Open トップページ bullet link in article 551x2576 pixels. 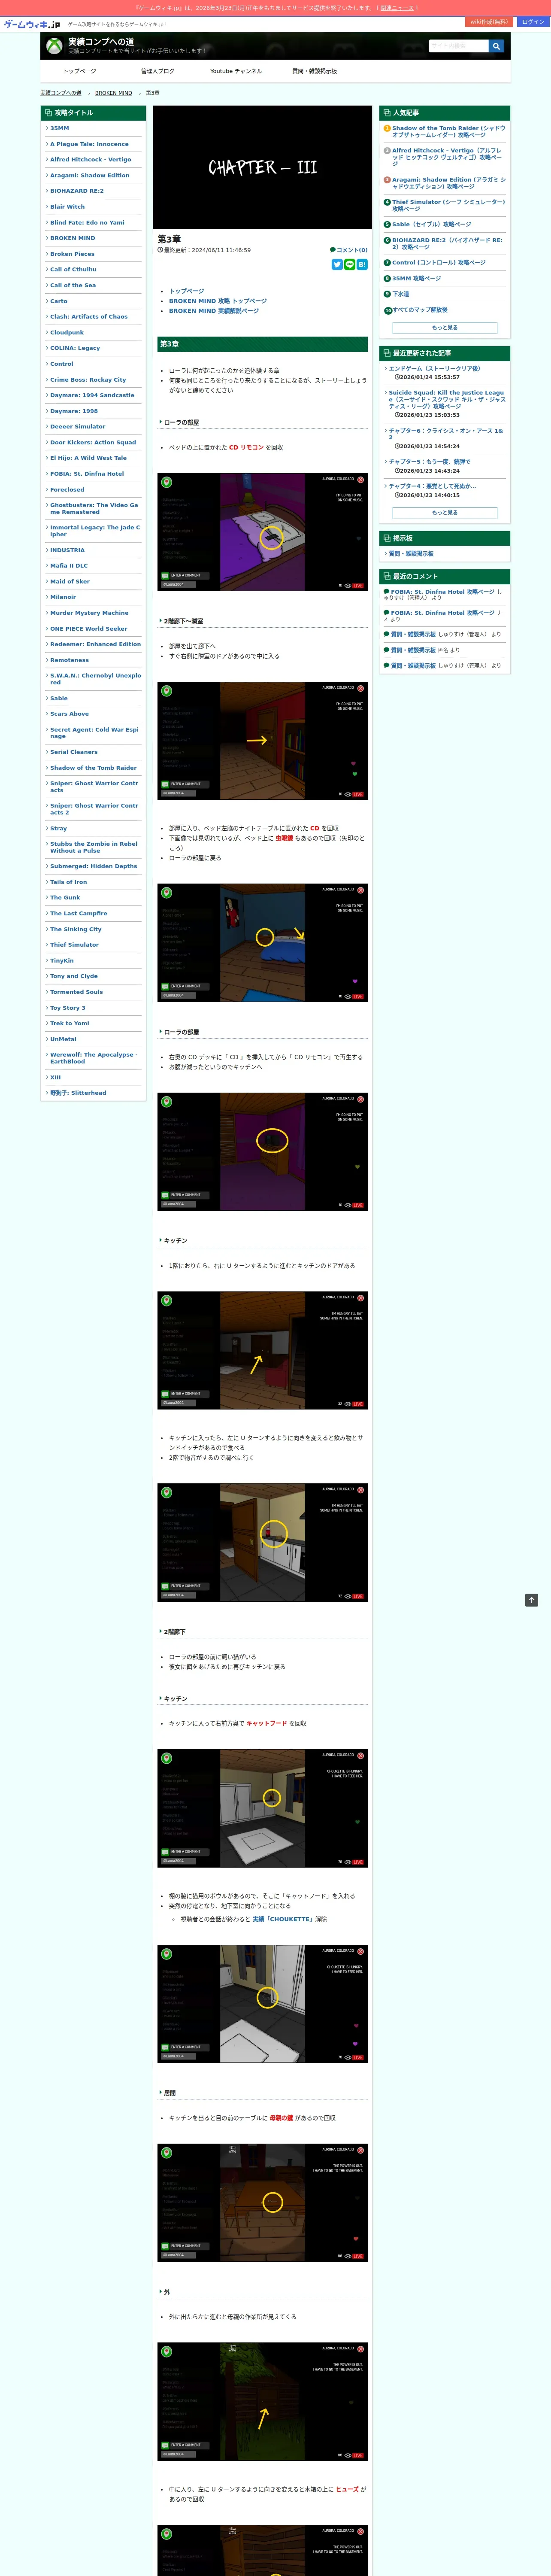pos(186,291)
